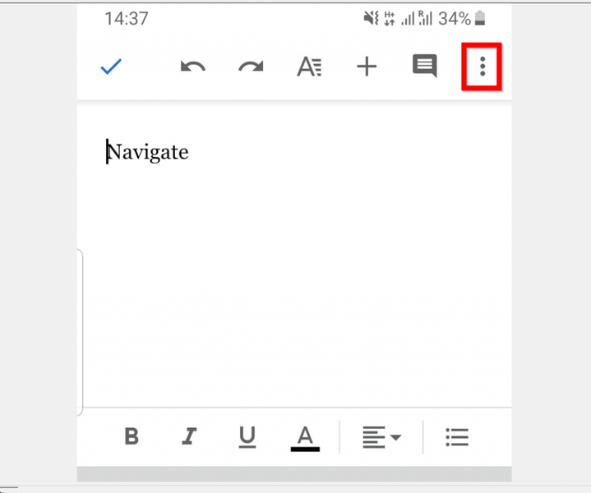591x493 pixels.
Task: Toggle bold formatting
Action: [x=132, y=436]
